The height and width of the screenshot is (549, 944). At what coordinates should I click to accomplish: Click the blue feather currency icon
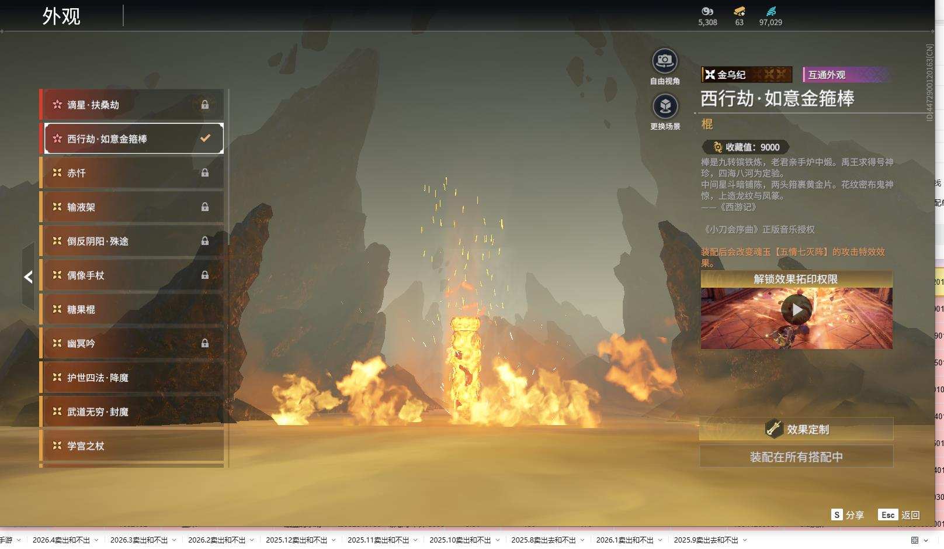coord(771,11)
